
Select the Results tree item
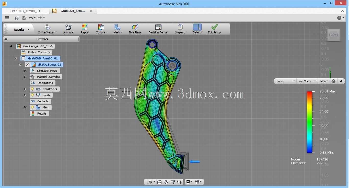pyautogui.click(x=40, y=114)
